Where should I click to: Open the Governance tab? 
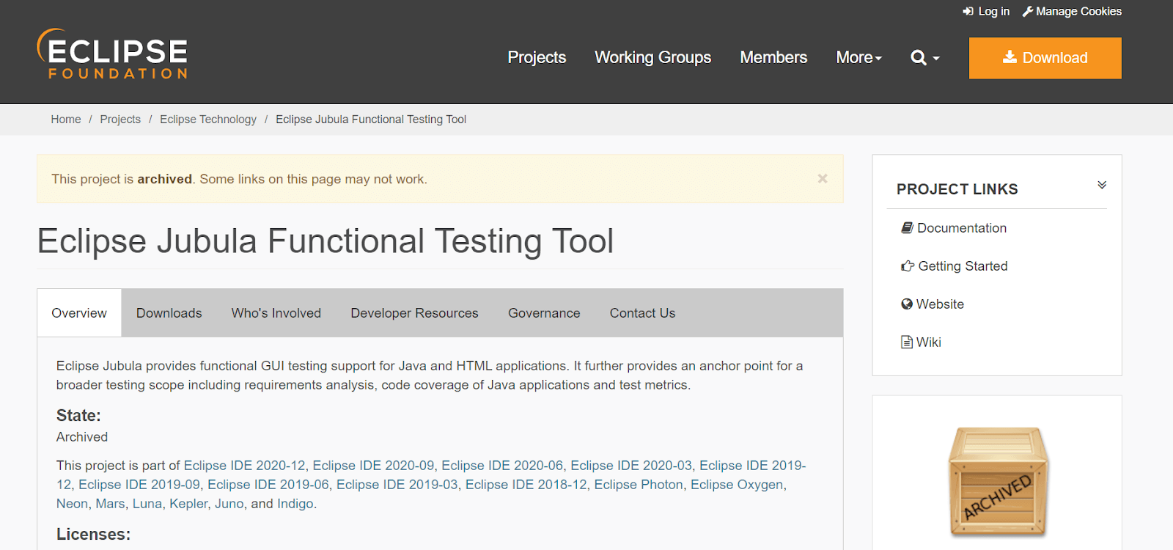coord(544,313)
